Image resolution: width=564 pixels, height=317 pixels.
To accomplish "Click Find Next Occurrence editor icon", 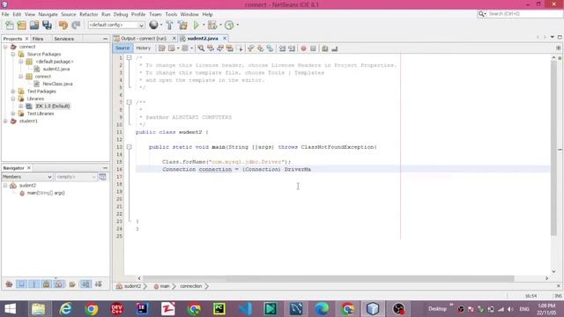I will (220, 48).
